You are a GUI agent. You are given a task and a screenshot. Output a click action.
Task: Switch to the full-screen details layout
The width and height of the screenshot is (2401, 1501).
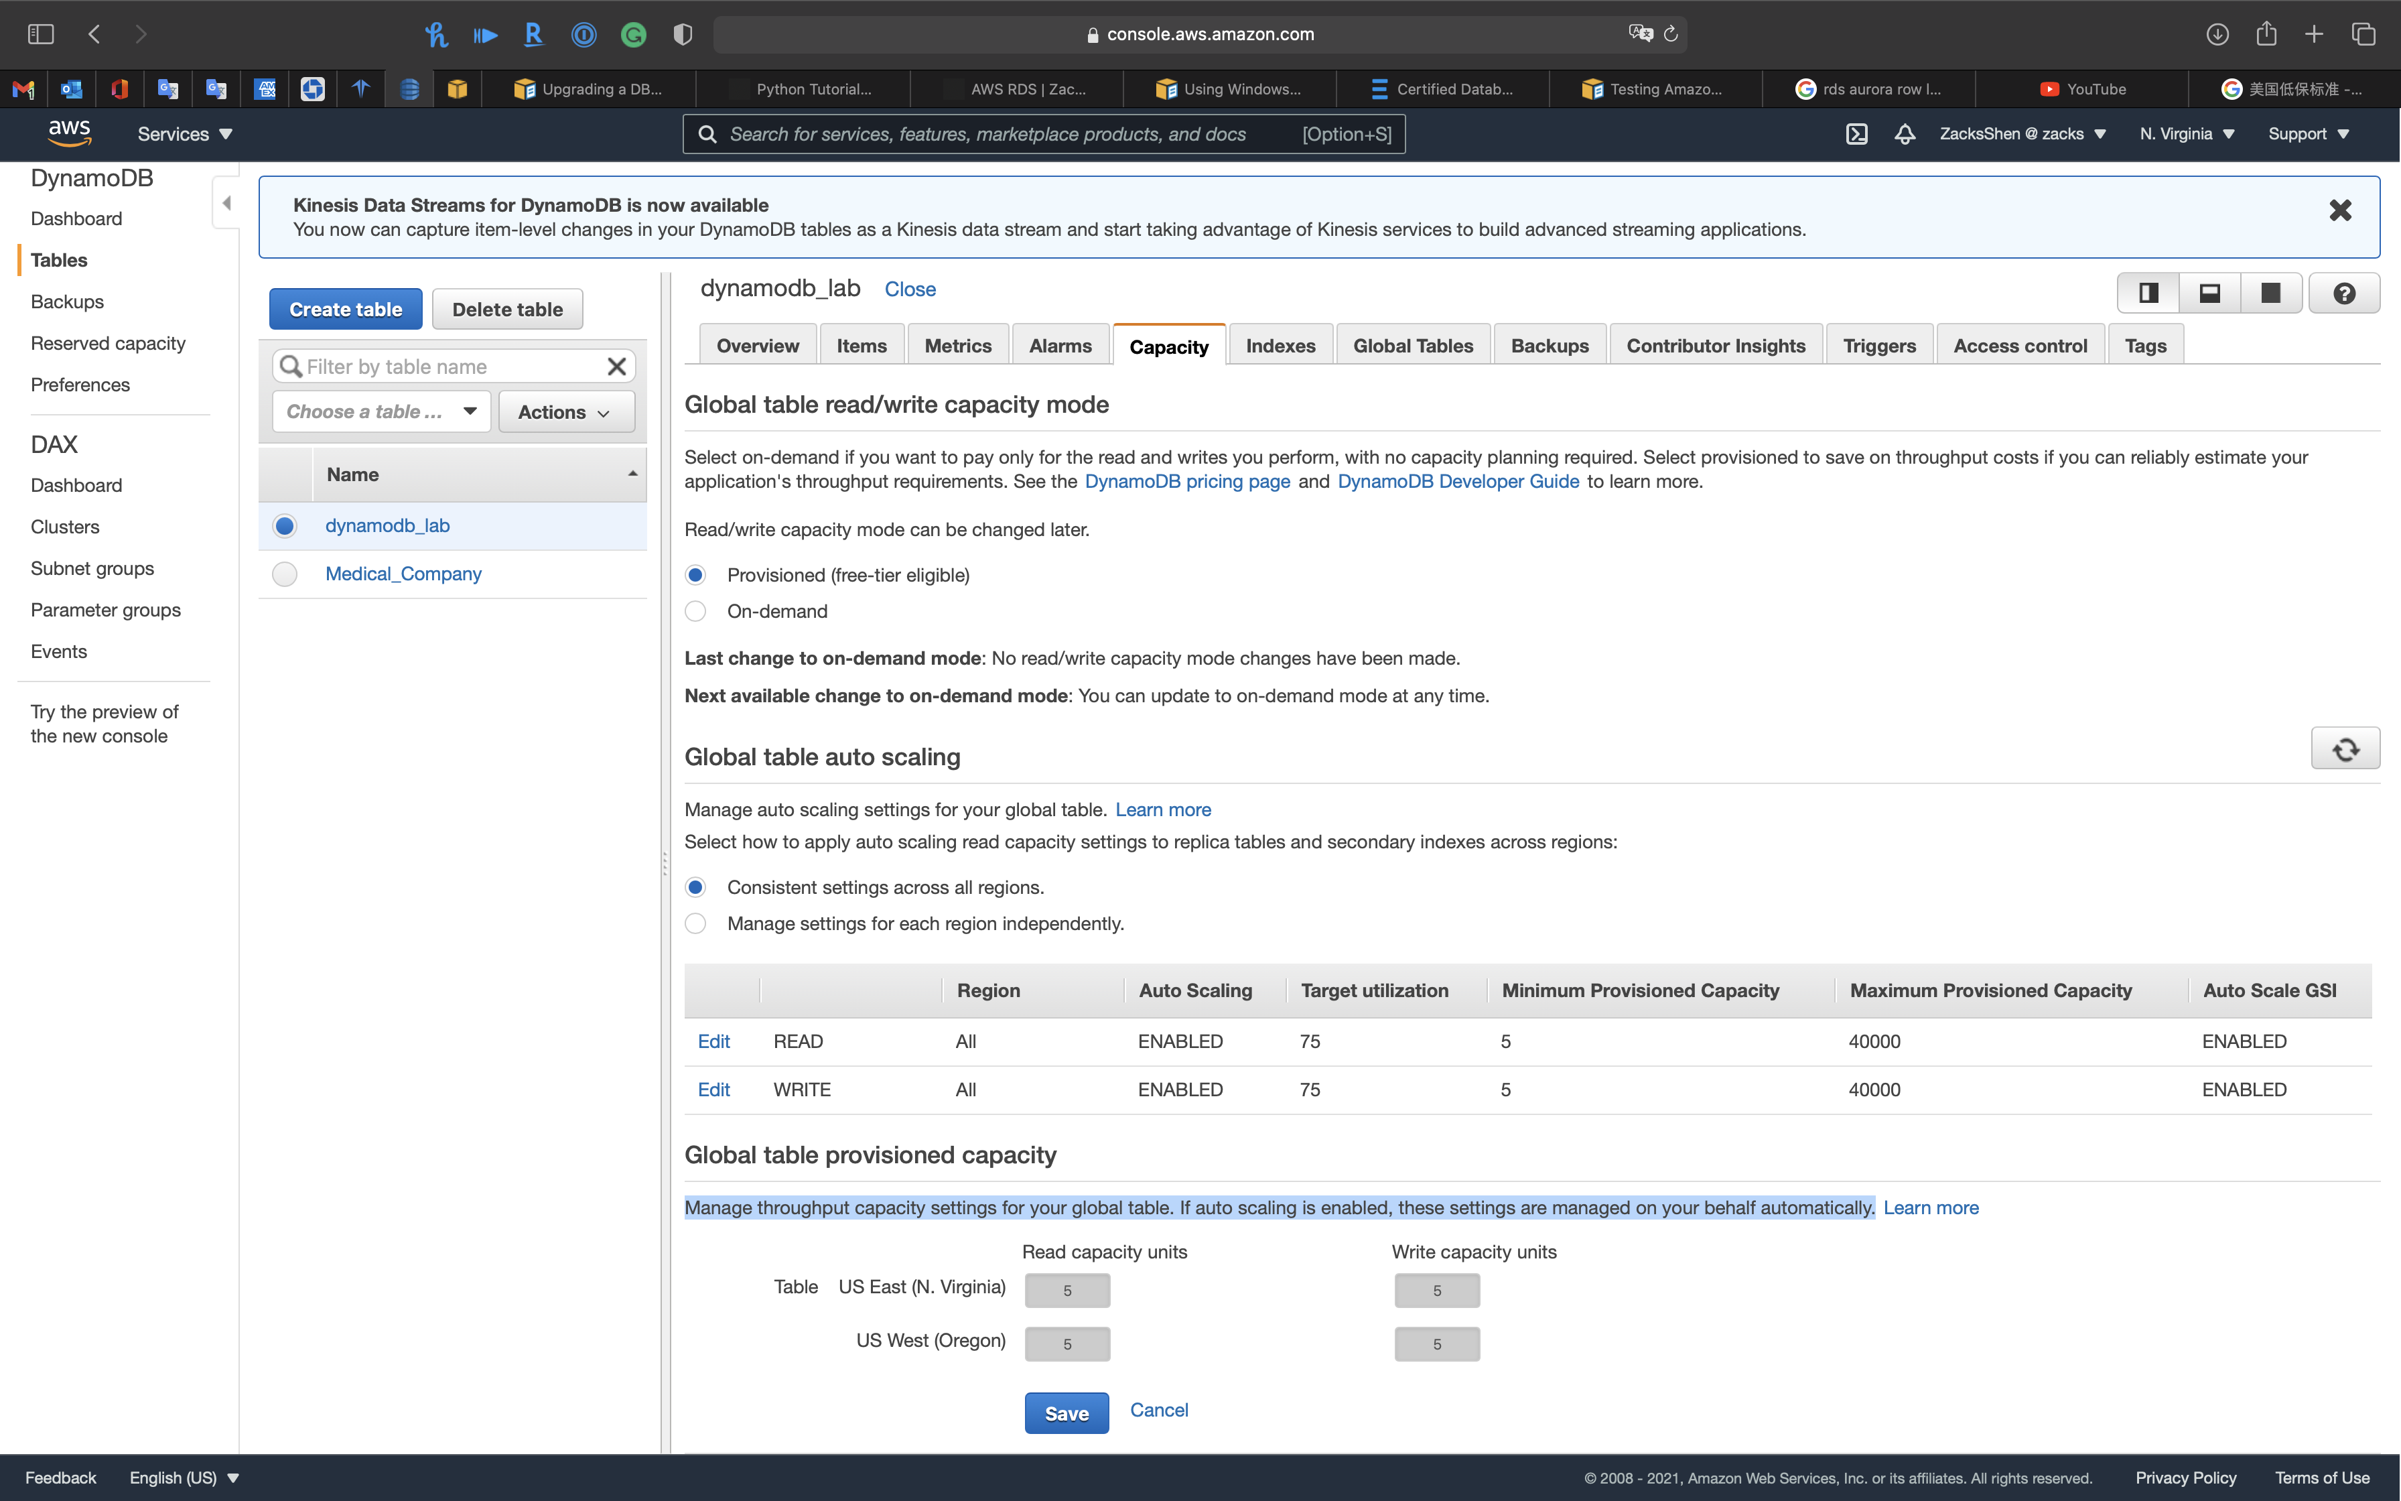click(x=2270, y=294)
